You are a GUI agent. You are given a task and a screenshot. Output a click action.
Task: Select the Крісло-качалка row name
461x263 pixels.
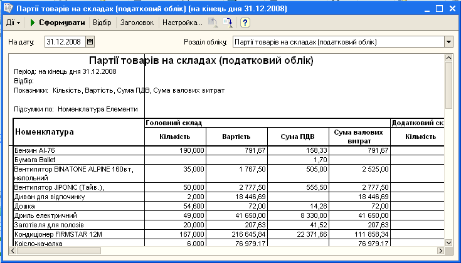(x=79, y=243)
